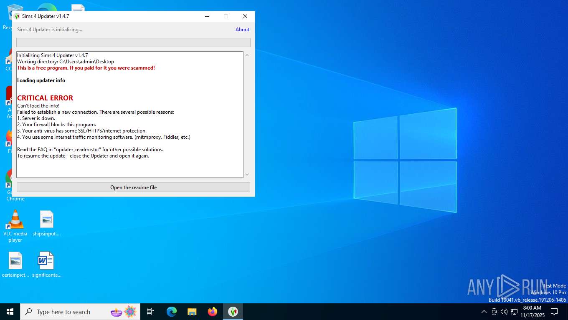Click the 'Read the FAQ' instruction line
This screenshot has width=568, height=320.
tap(90, 150)
